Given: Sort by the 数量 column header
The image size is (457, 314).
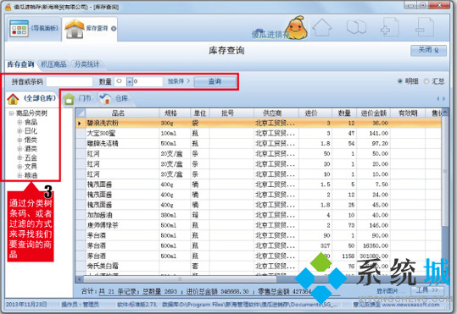Looking at the screenshot, I should 344,113.
